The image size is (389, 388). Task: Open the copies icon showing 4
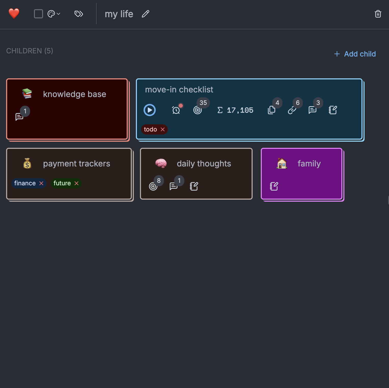(x=272, y=110)
